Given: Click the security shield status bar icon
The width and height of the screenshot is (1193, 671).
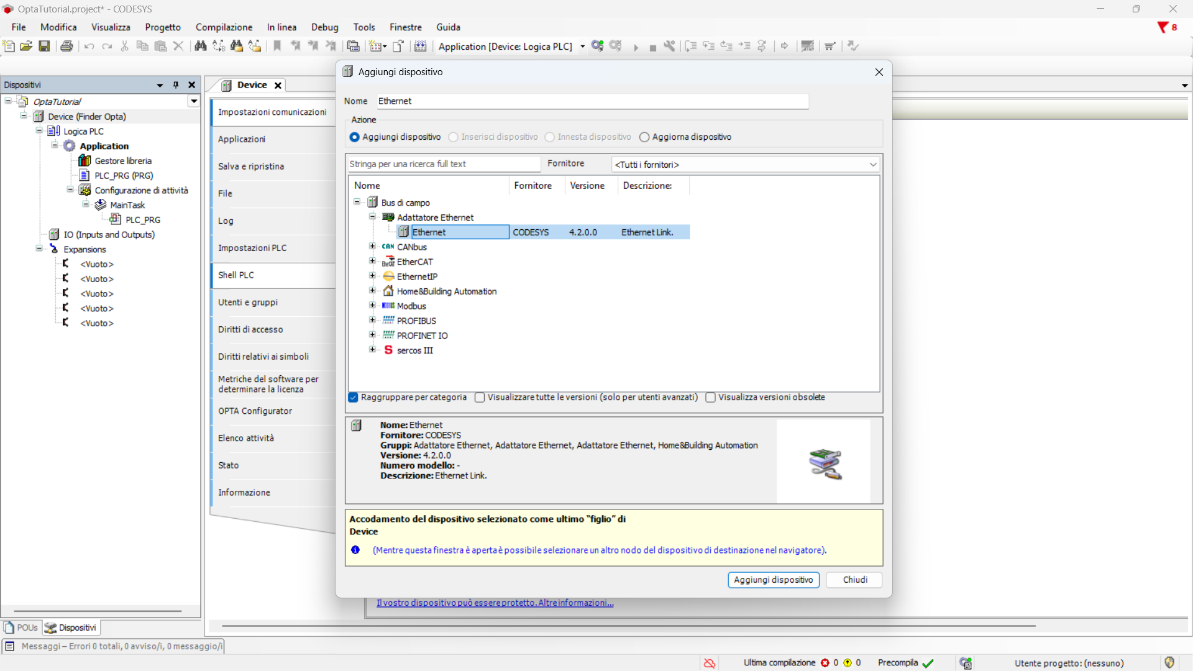Looking at the screenshot, I should click(x=1169, y=662).
